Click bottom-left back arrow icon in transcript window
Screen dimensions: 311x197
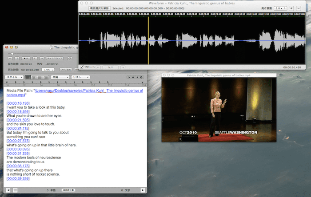(8, 190)
